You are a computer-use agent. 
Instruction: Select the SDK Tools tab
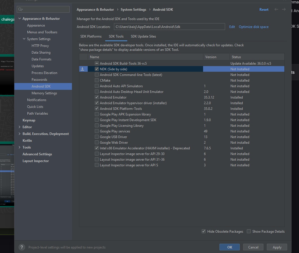(116, 36)
